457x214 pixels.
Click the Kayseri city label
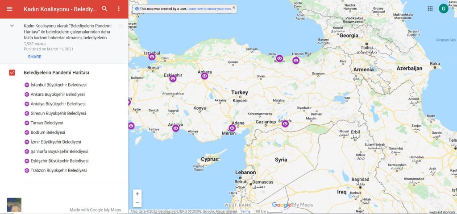click(240, 101)
